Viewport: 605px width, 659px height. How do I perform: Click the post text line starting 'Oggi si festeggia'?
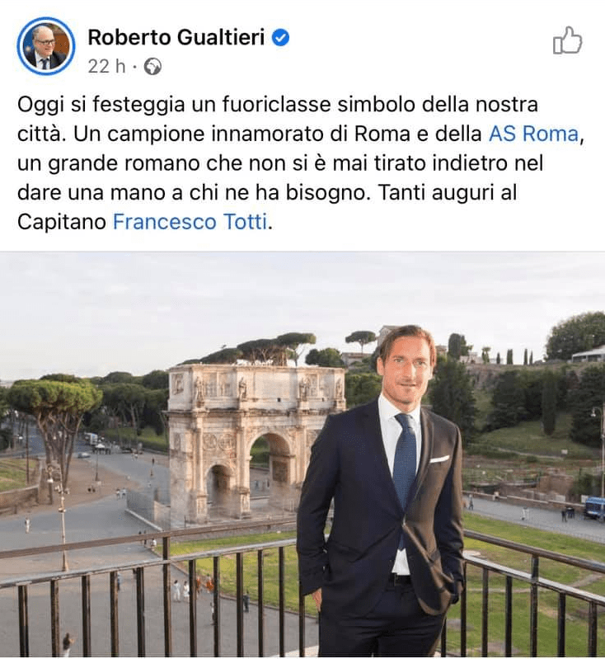(x=278, y=105)
